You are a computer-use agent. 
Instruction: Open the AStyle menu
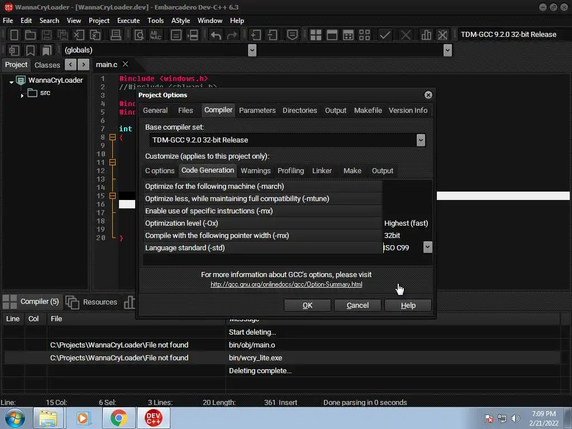(180, 21)
